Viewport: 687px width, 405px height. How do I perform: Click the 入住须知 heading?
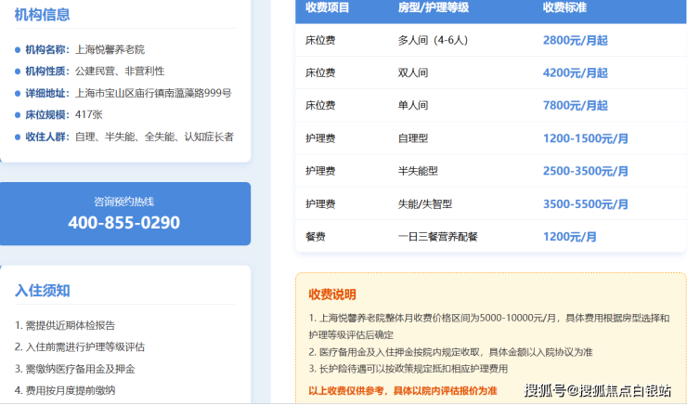click(x=42, y=291)
